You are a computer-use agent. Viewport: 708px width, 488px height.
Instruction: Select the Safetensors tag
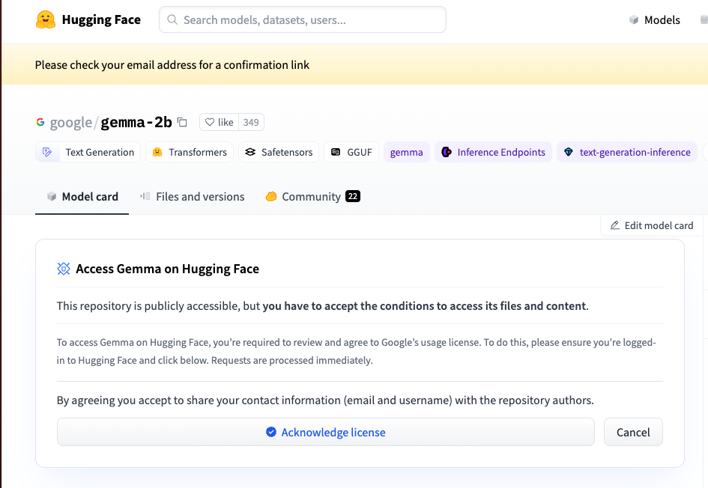279,152
